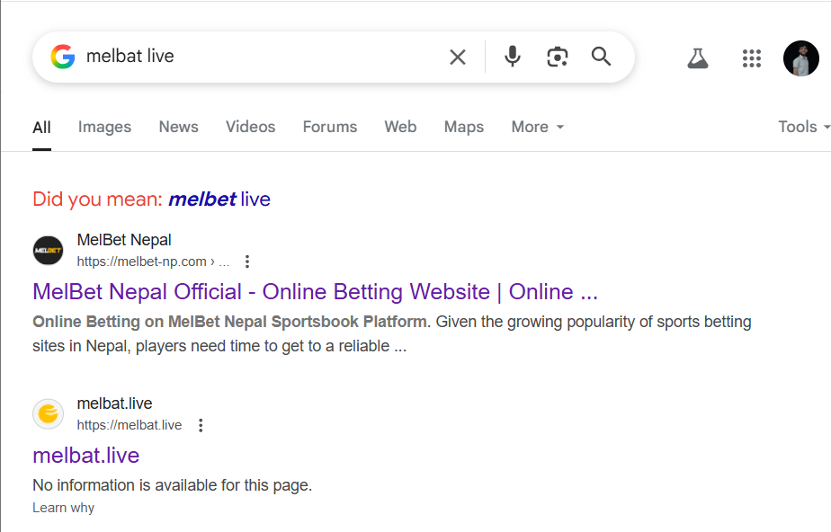Click MelBet Nepal site favicon
This screenshot has height=532, width=831.
coord(49,251)
